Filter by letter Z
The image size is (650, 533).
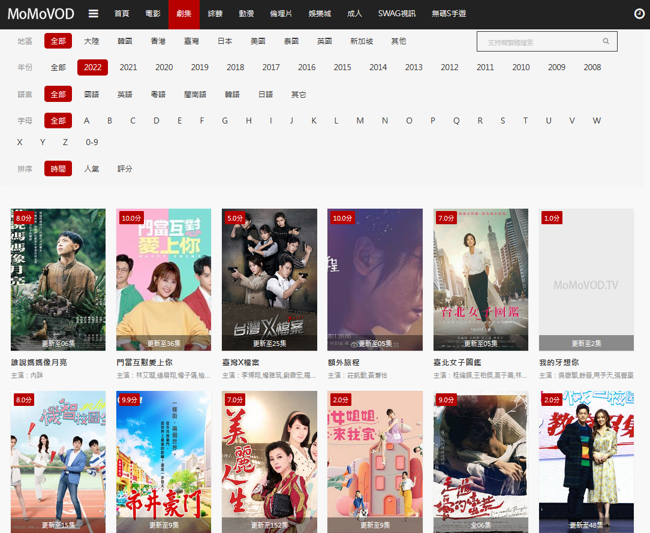65,142
